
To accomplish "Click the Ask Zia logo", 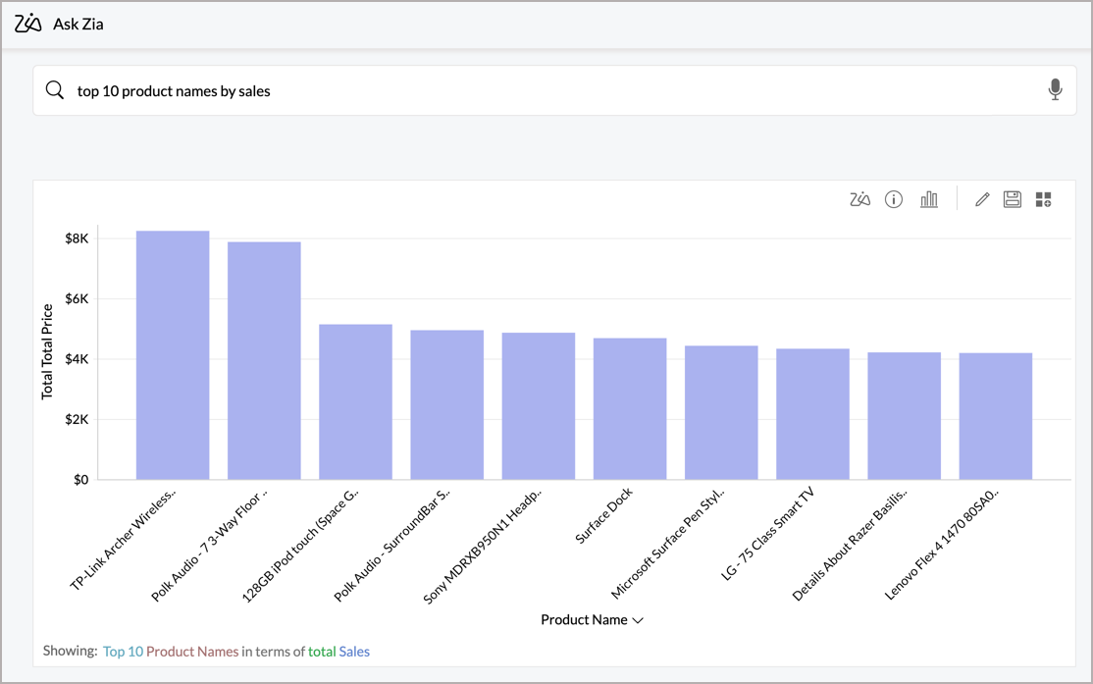I will [x=29, y=24].
